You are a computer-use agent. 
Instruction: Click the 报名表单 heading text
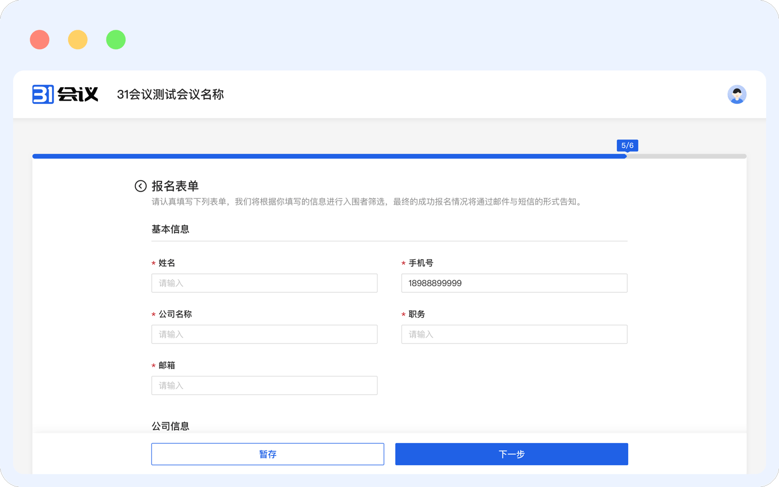[x=175, y=186]
